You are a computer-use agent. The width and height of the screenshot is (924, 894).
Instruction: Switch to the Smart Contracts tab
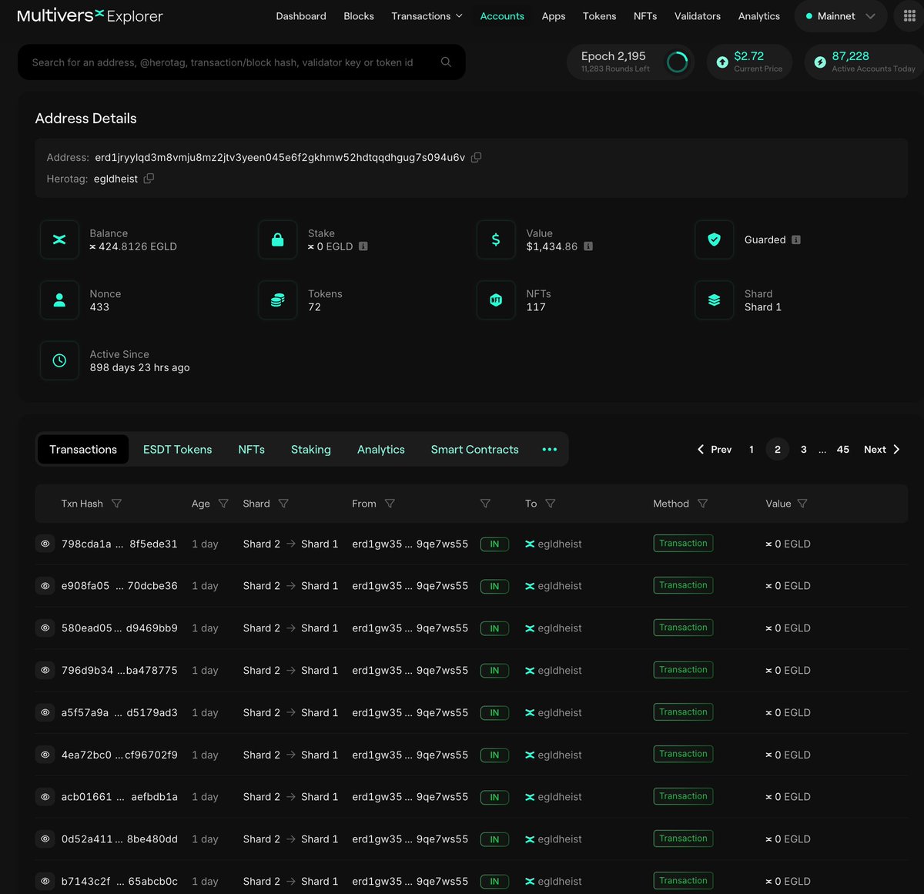pyautogui.click(x=474, y=450)
